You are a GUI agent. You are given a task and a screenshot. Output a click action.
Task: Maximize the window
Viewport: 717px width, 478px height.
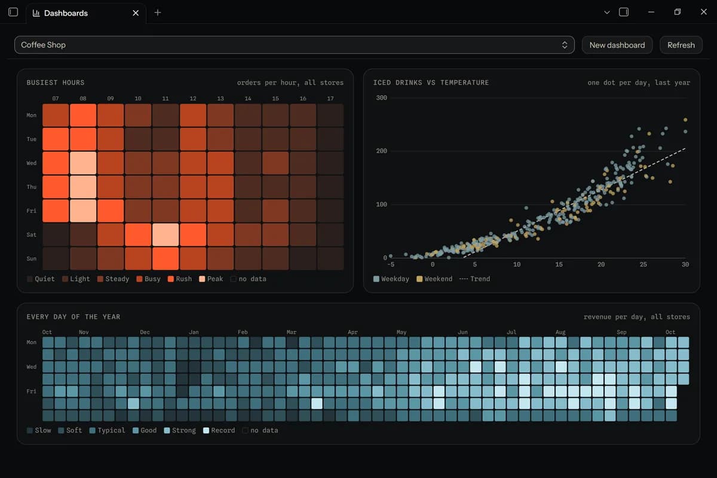[x=678, y=12]
